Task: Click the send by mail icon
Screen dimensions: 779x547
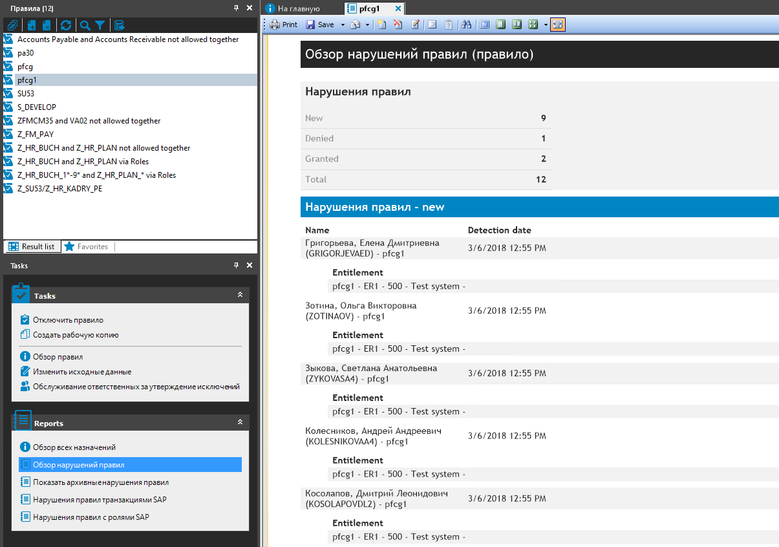Action: 356,25
